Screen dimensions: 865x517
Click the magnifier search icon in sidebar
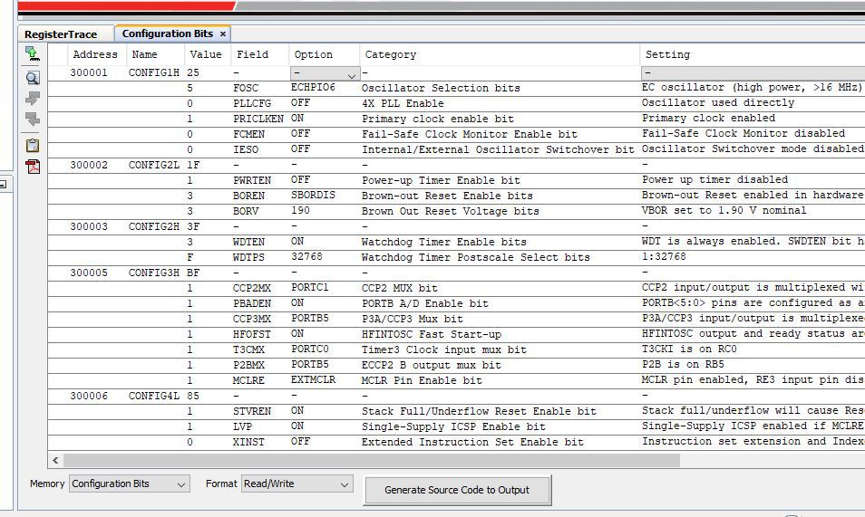click(33, 78)
